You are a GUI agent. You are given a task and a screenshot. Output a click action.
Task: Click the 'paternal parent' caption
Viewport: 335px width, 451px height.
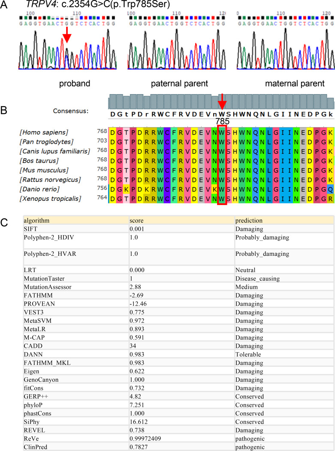tap(179, 83)
